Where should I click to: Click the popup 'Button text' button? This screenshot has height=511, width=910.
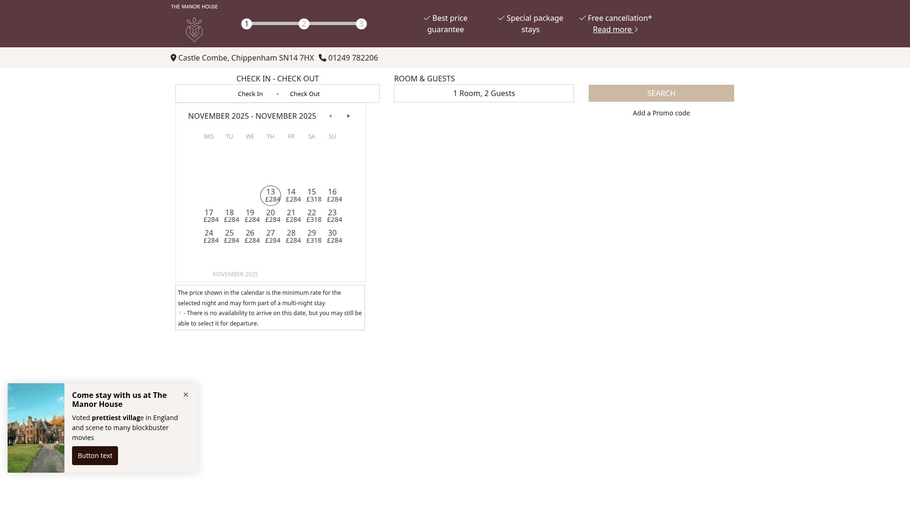pos(95,456)
